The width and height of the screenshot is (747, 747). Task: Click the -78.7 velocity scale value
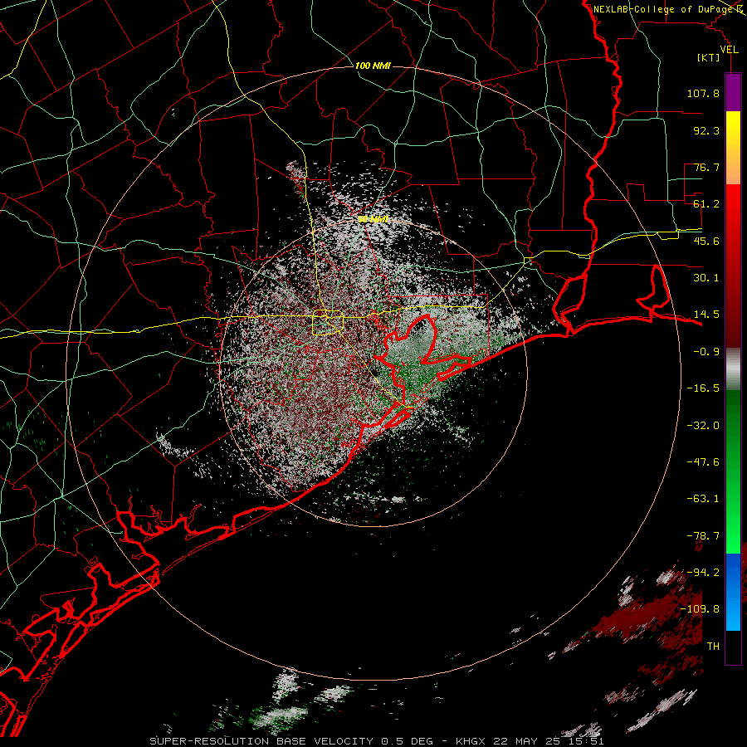pos(703,536)
